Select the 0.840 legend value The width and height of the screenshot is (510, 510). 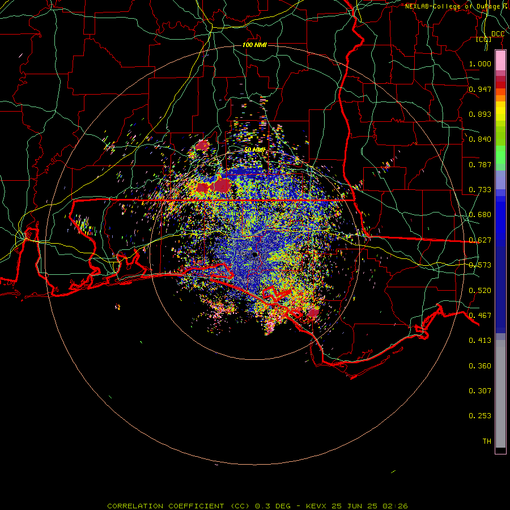pyautogui.click(x=480, y=139)
